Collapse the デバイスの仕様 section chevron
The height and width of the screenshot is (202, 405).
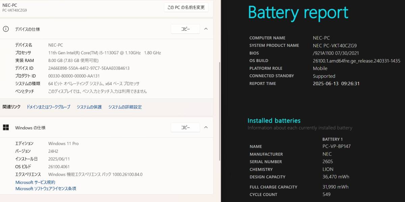pos(206,29)
